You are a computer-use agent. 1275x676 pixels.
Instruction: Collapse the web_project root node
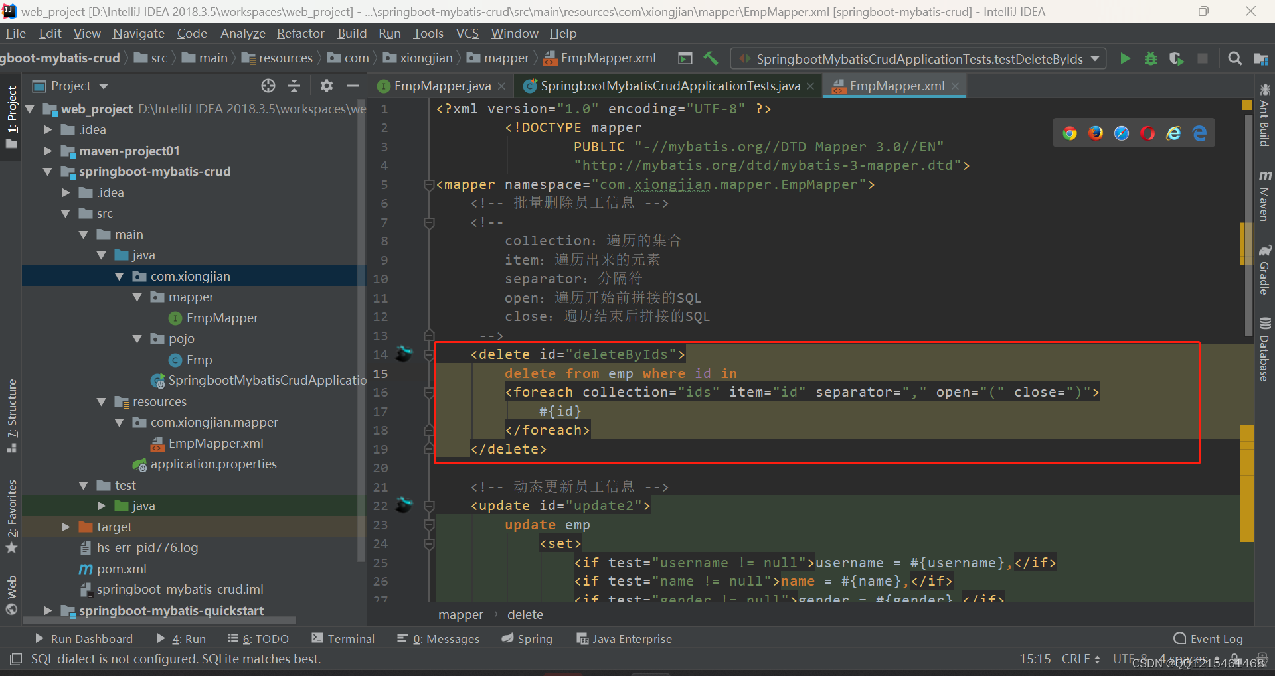tap(30, 109)
